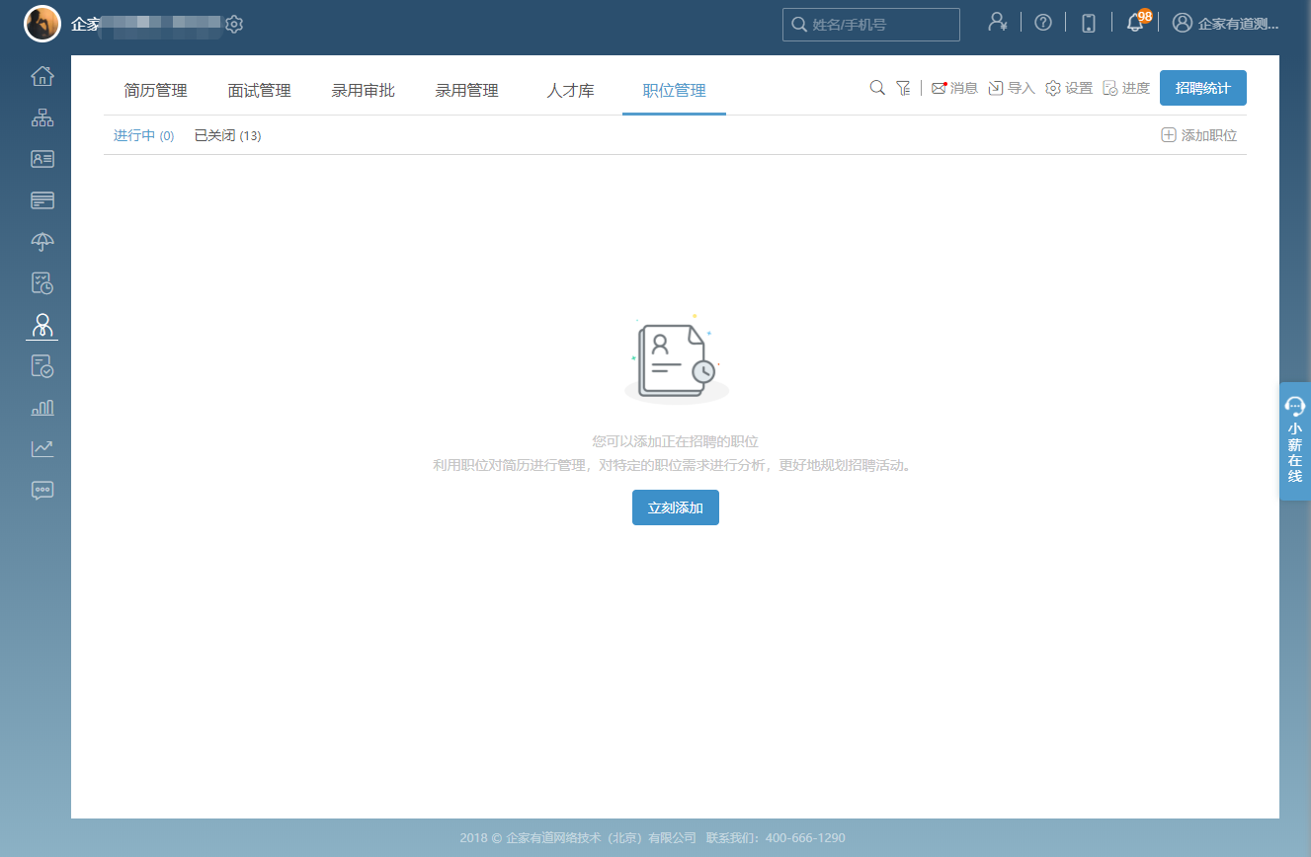Open 消息 messages in toolbar
The height and width of the screenshot is (857, 1311).
coord(954,88)
